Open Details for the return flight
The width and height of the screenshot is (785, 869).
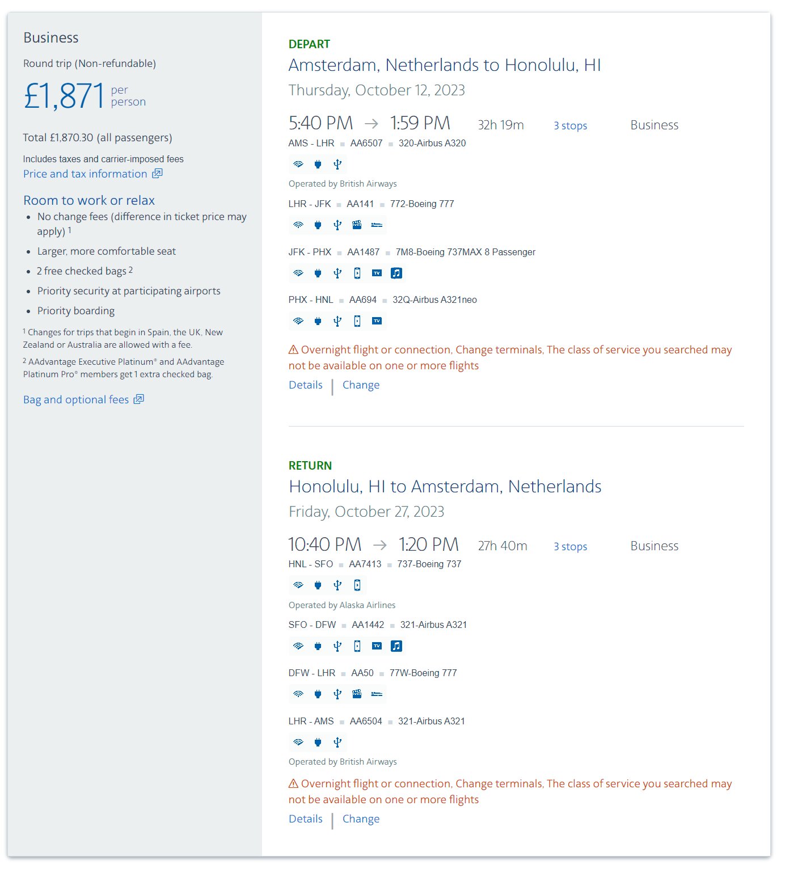coord(306,819)
